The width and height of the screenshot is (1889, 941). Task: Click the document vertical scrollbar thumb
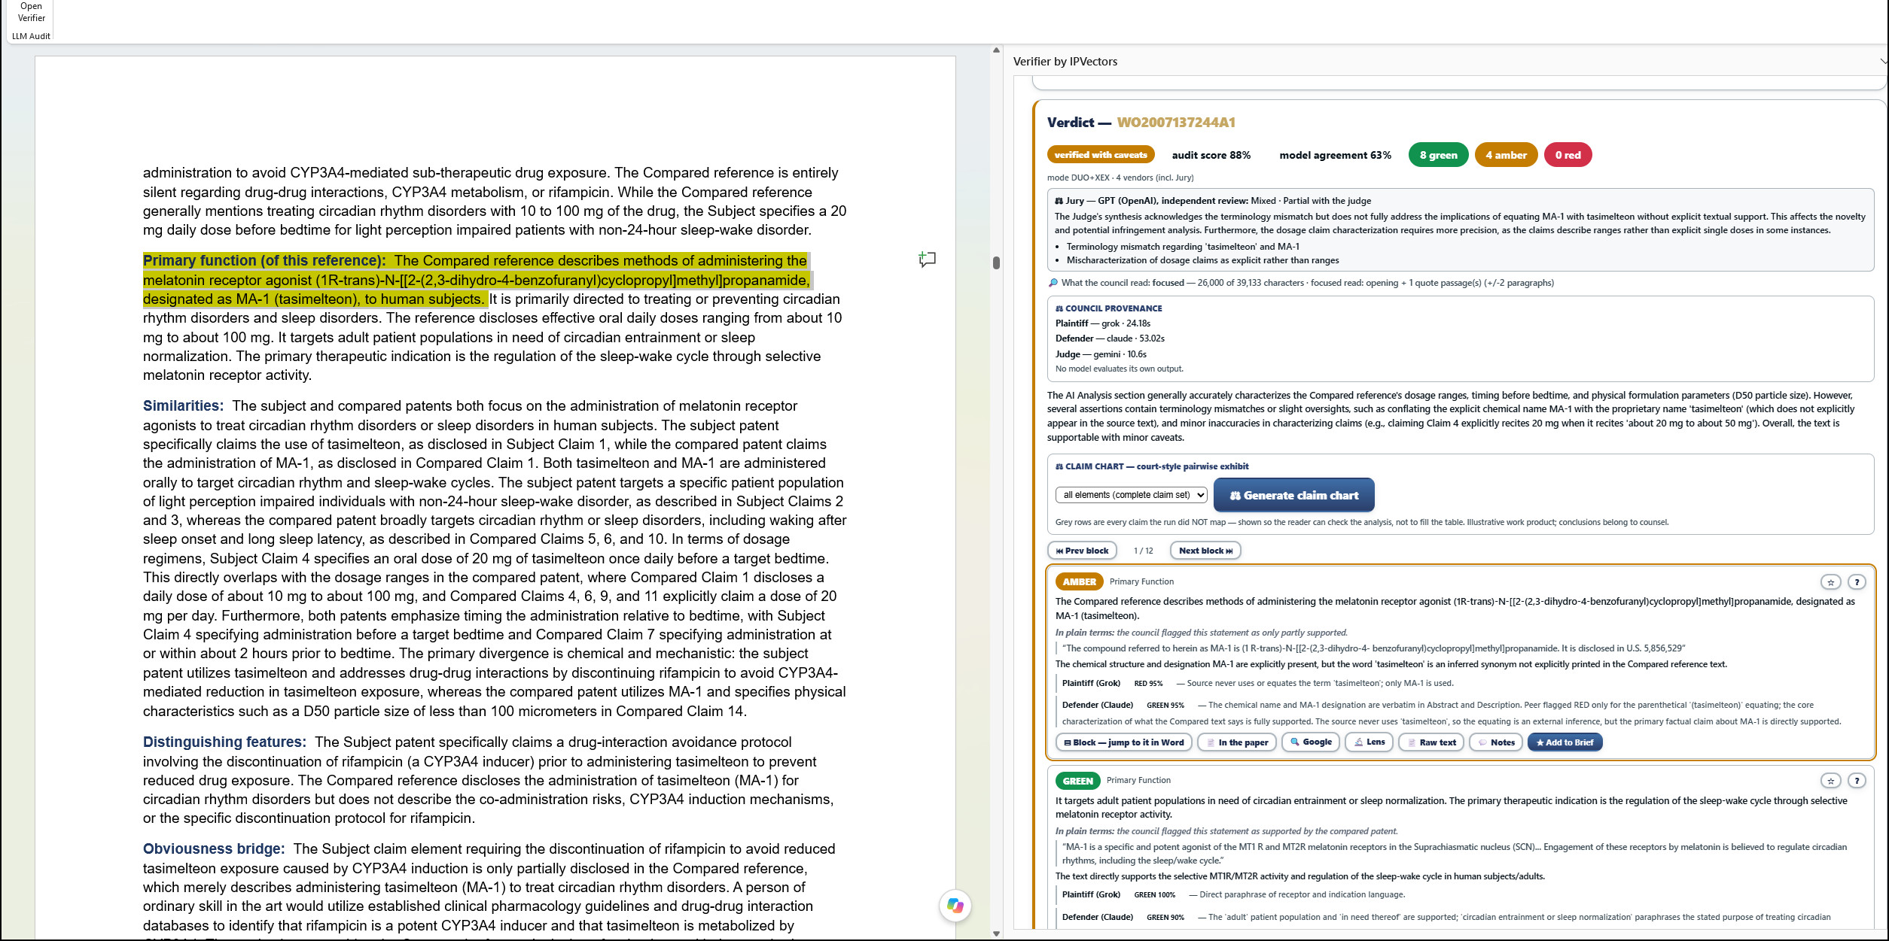[x=996, y=263]
